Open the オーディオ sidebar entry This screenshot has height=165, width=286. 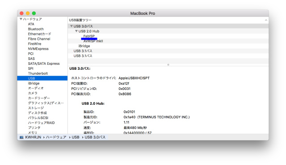36,88
